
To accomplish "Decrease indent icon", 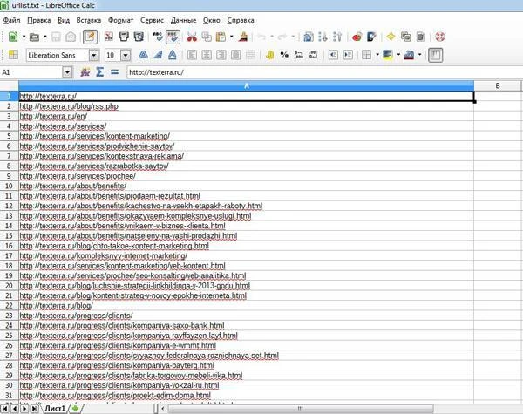I will click(x=333, y=55).
